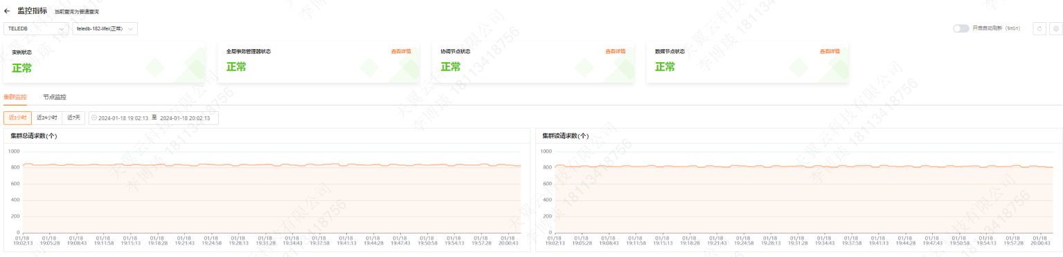View details of 数据节点状态
The width and height of the screenshot is (1063, 257).
click(830, 51)
